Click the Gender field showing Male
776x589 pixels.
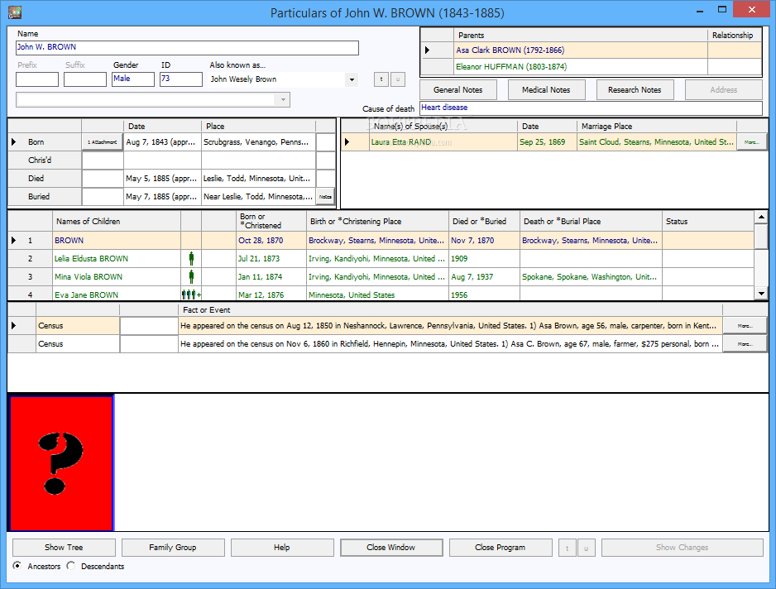(133, 79)
